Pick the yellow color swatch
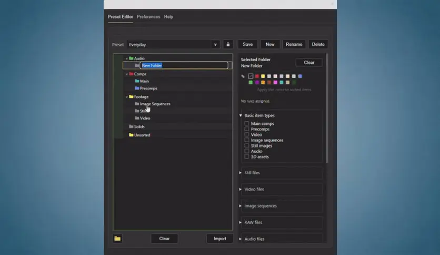 263,76
